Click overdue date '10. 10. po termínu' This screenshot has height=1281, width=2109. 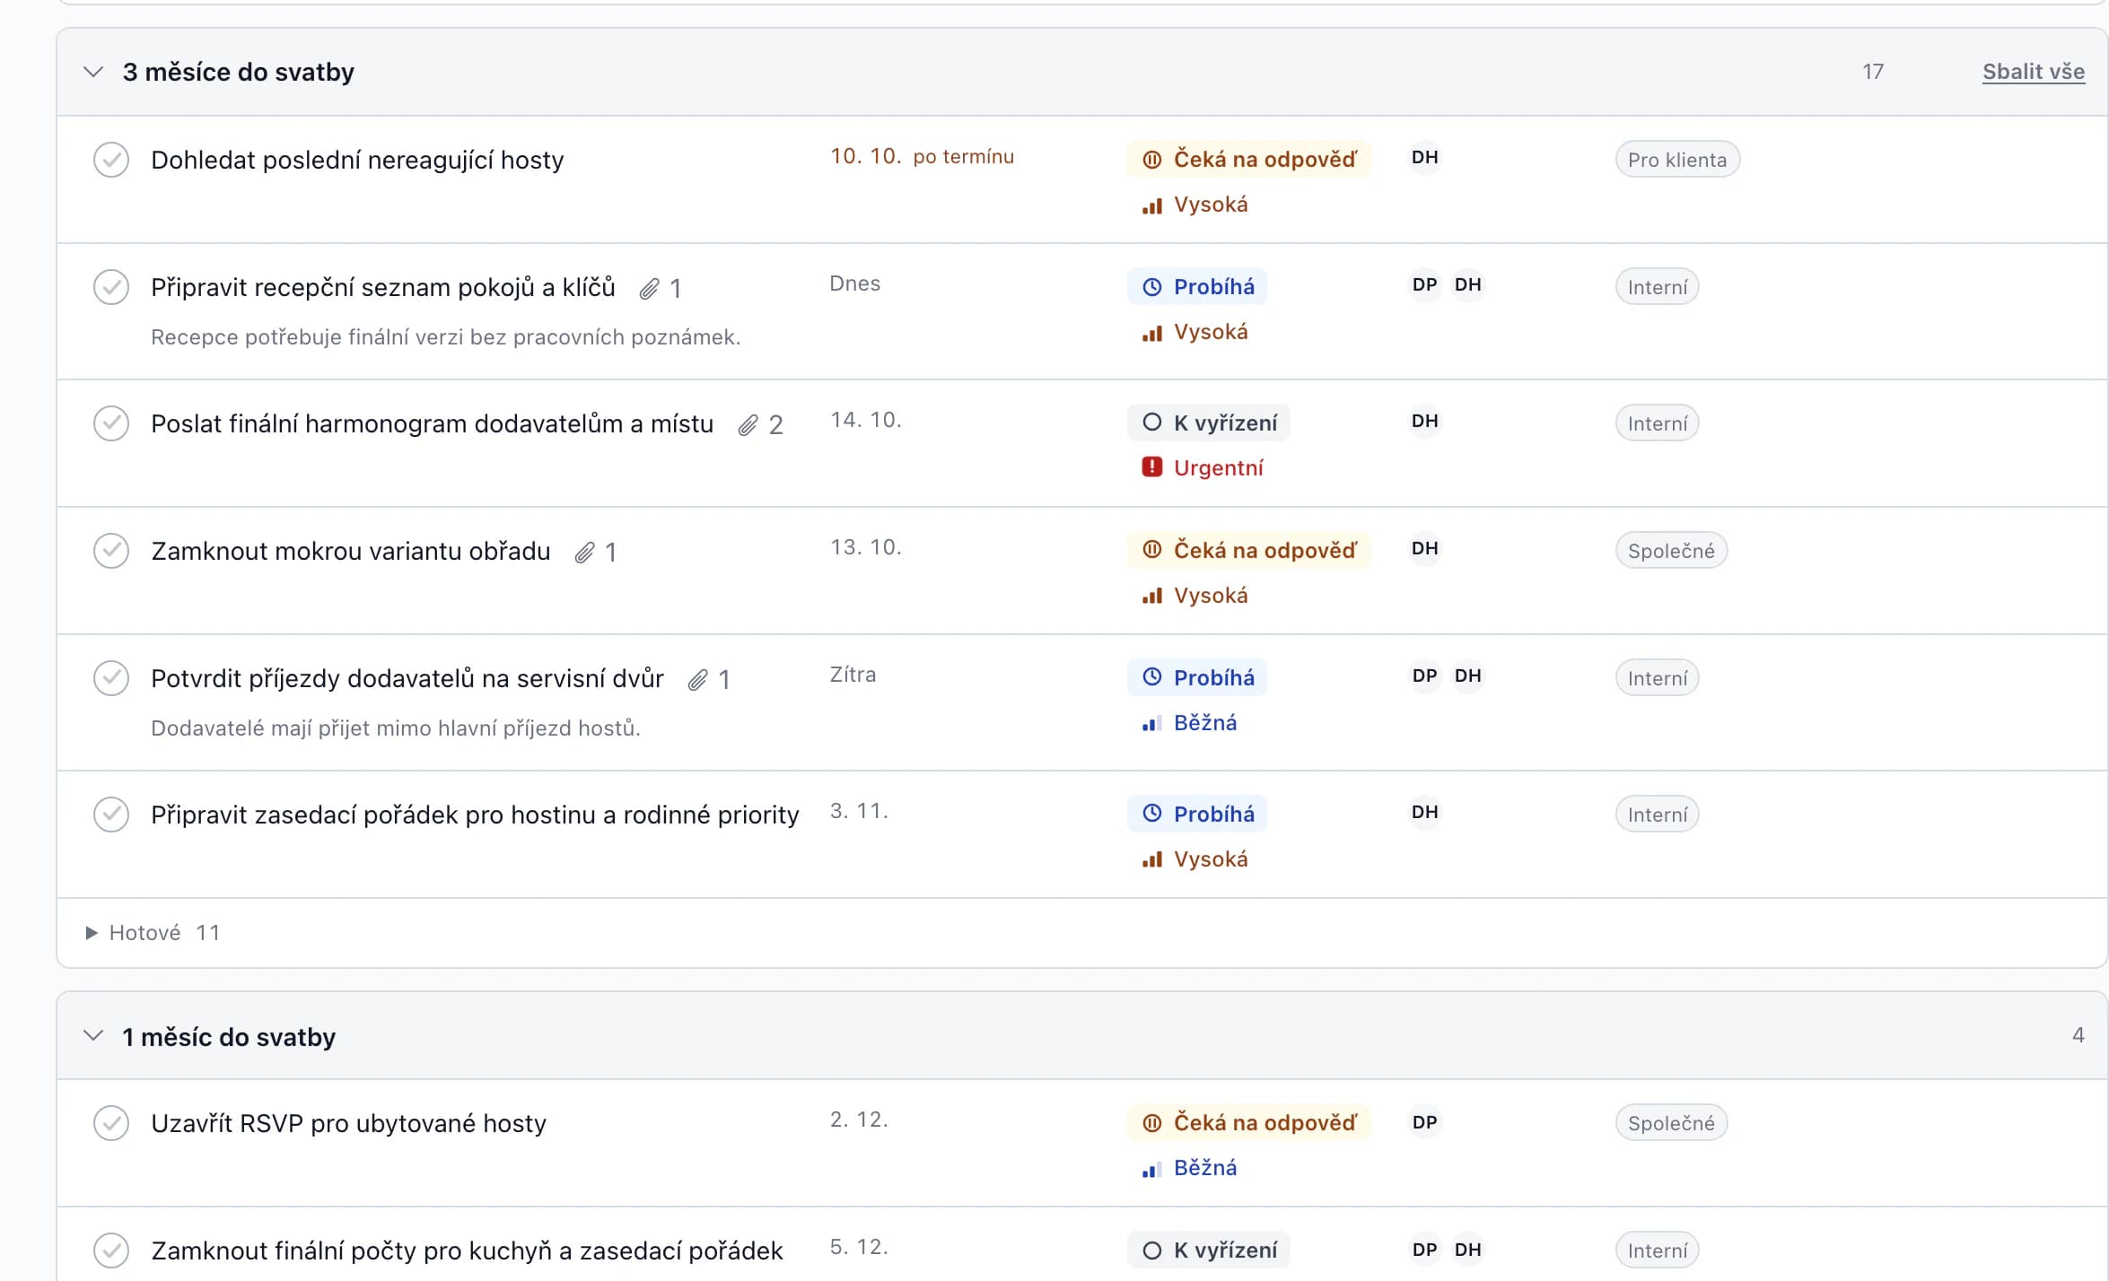pos(922,157)
